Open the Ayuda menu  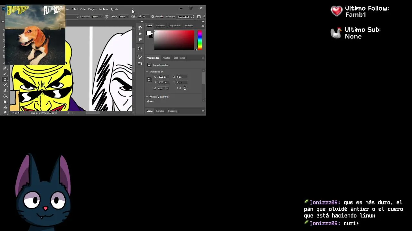(x=114, y=9)
